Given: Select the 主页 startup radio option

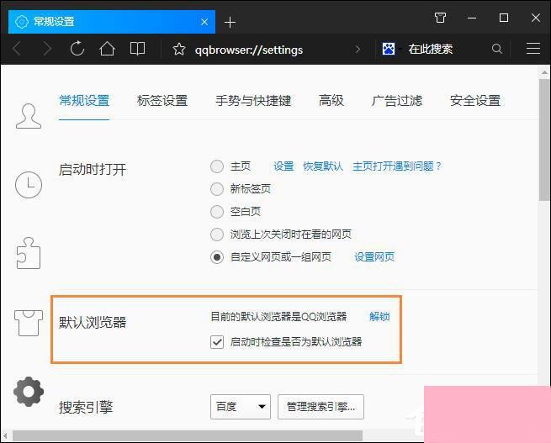Looking at the screenshot, I should click(217, 166).
